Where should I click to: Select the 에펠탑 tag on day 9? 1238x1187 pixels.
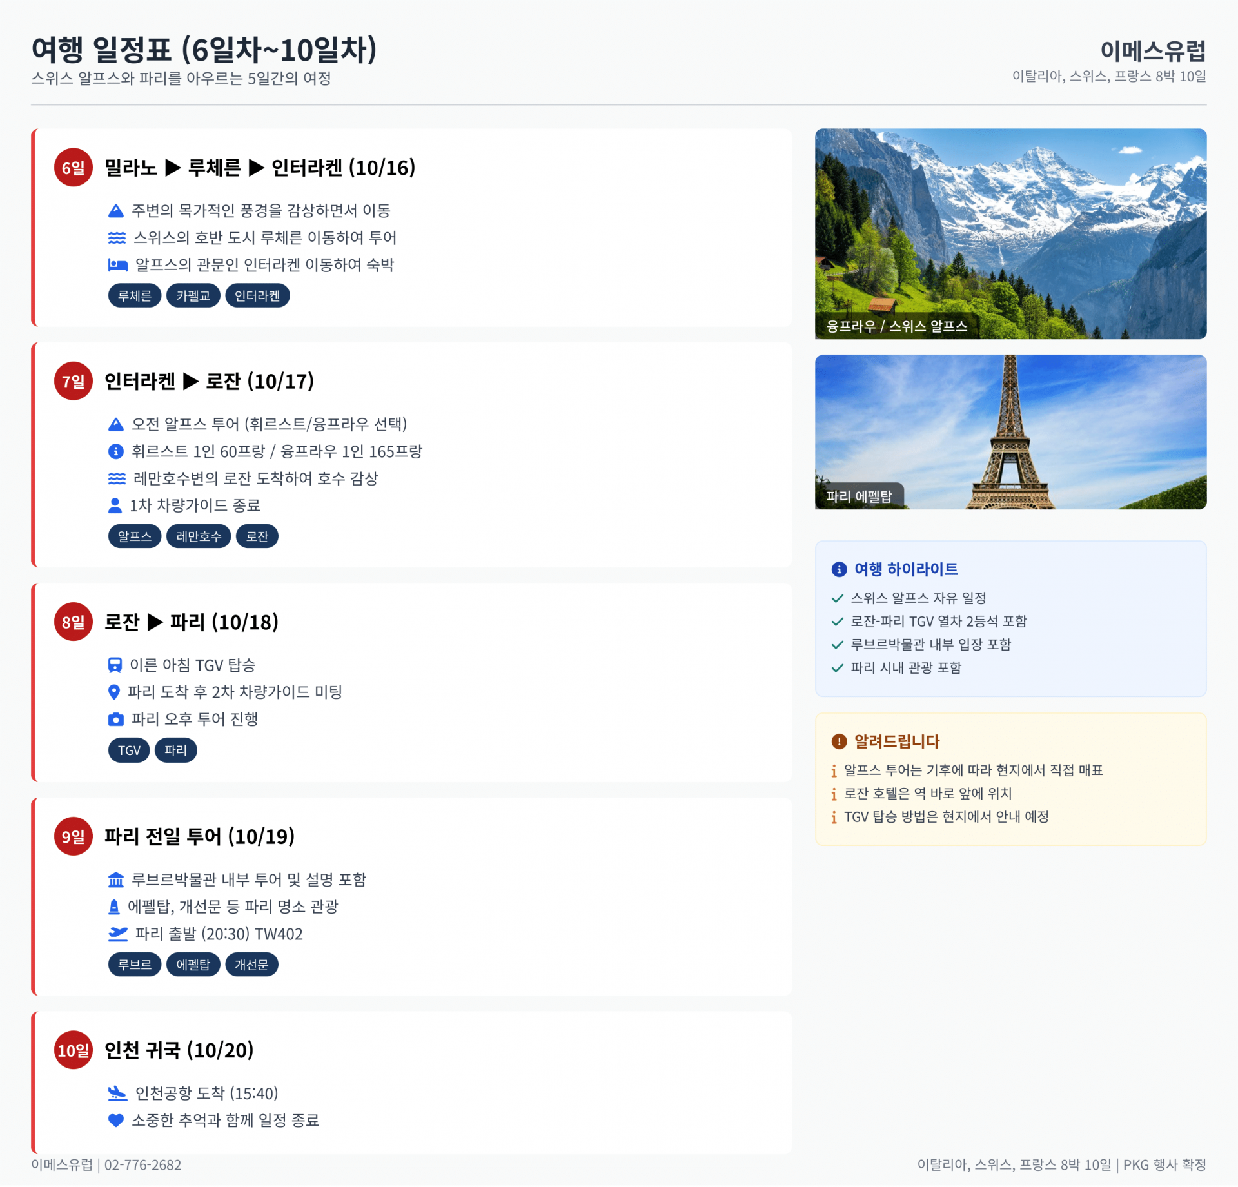[193, 965]
